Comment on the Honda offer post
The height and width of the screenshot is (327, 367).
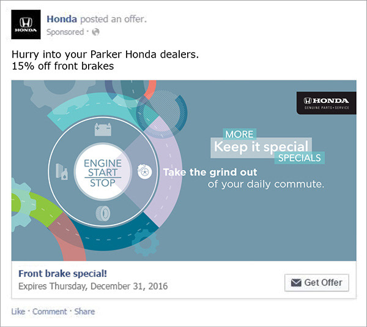coord(50,312)
